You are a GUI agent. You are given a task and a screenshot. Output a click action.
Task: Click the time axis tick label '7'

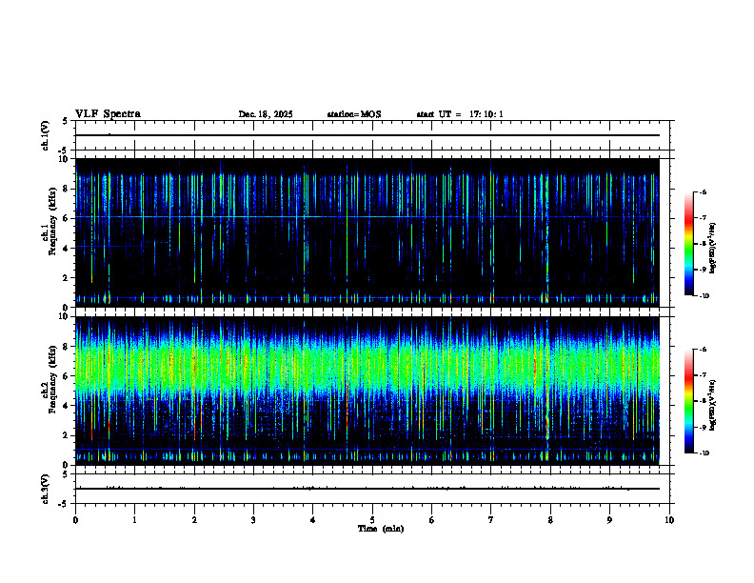pos(491,520)
